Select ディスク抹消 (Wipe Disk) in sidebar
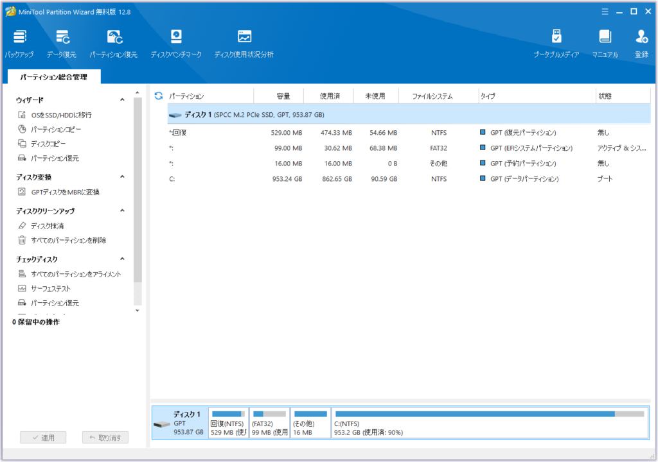 [46, 225]
